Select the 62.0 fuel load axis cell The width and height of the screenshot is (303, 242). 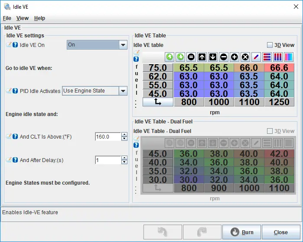point(158,76)
